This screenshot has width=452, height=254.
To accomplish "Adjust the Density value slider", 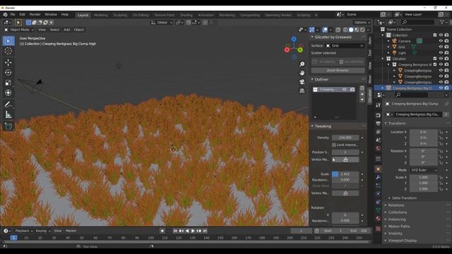I will (x=345, y=138).
